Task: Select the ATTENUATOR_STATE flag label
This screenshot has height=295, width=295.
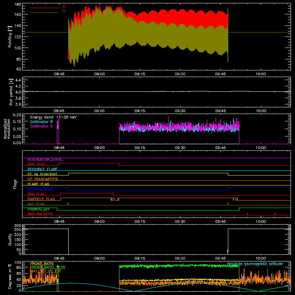Action: 45,160
